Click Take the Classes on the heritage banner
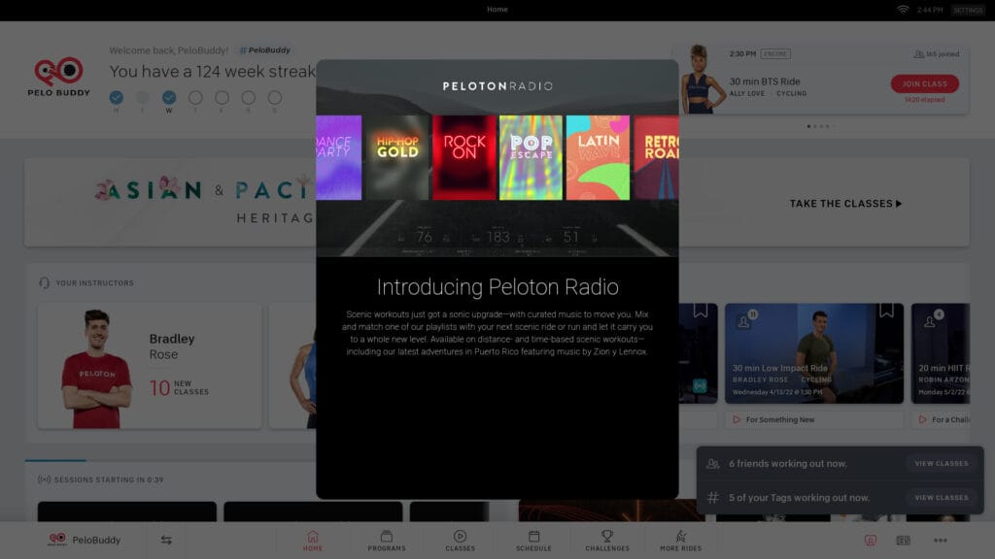 coord(845,204)
